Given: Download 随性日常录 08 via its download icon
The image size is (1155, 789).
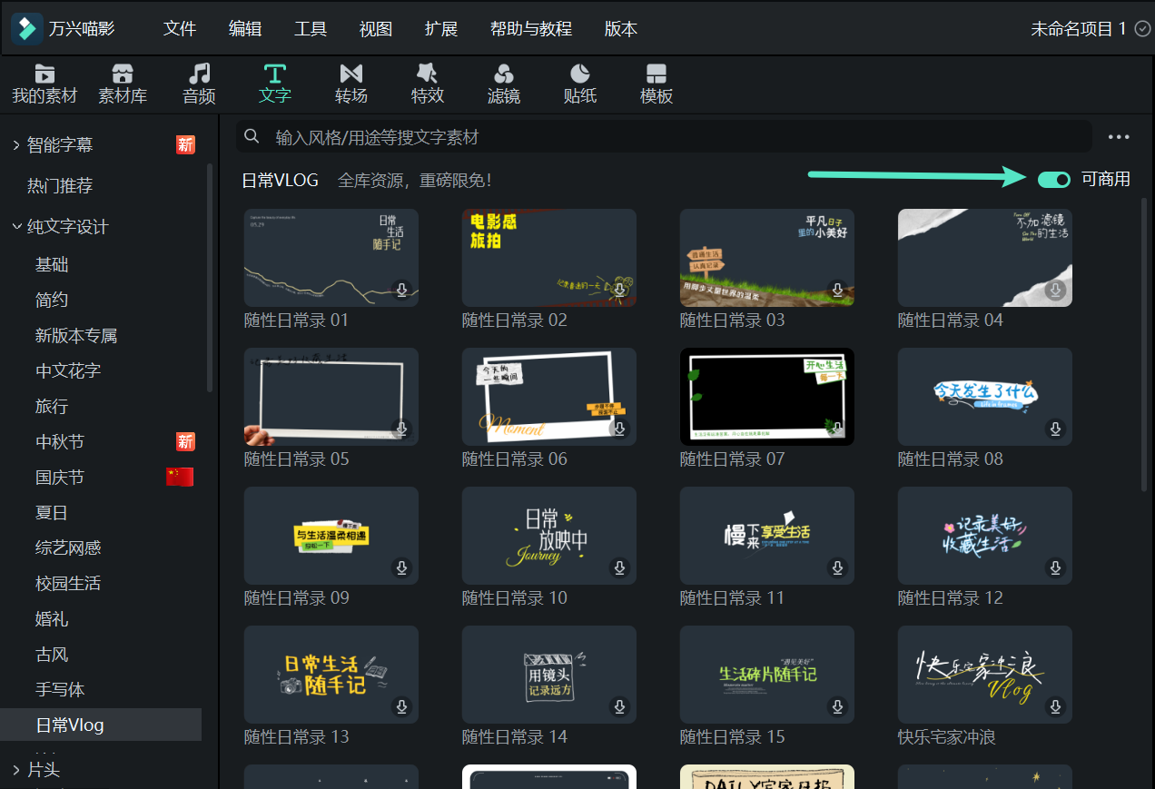Looking at the screenshot, I should 1056,429.
